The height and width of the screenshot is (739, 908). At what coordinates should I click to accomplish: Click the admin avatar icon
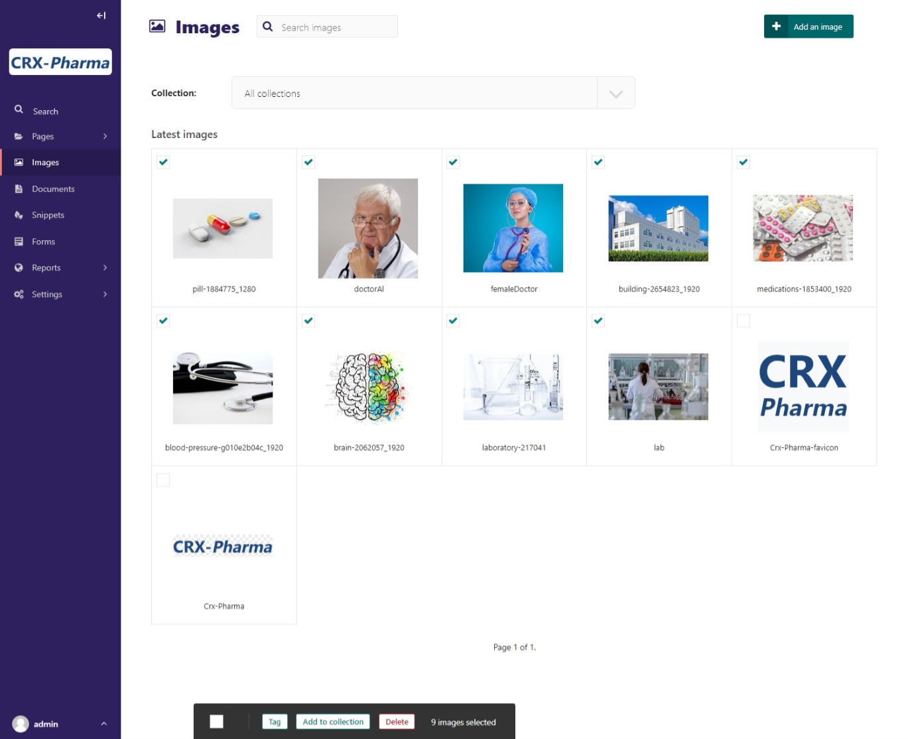pyautogui.click(x=21, y=724)
